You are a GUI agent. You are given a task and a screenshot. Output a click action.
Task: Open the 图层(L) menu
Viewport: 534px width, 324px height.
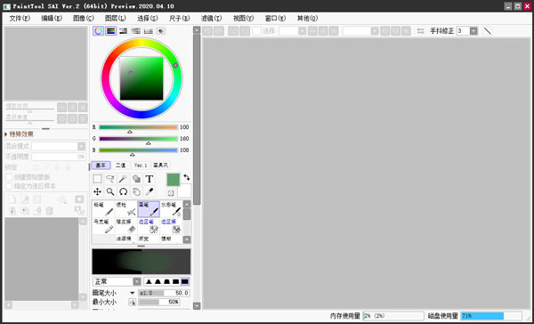[116, 19]
